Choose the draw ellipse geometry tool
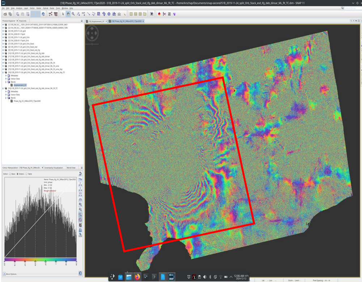The image size is (362, 282). tap(109, 14)
